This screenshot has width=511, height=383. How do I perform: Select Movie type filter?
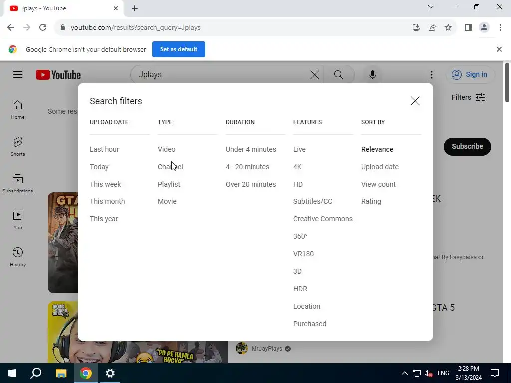tap(167, 201)
